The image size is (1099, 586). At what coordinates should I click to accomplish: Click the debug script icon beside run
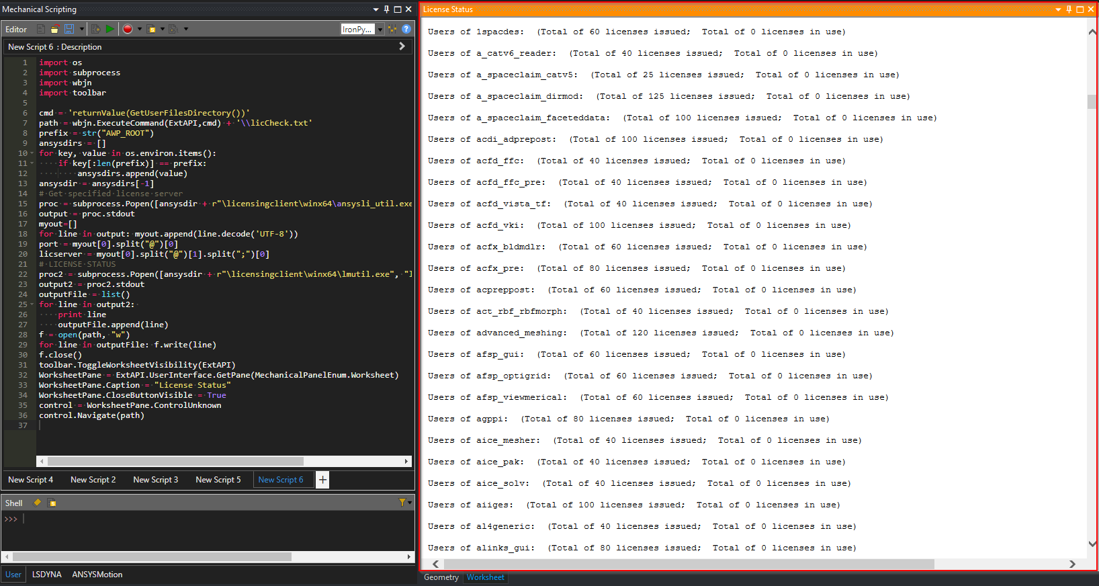95,29
